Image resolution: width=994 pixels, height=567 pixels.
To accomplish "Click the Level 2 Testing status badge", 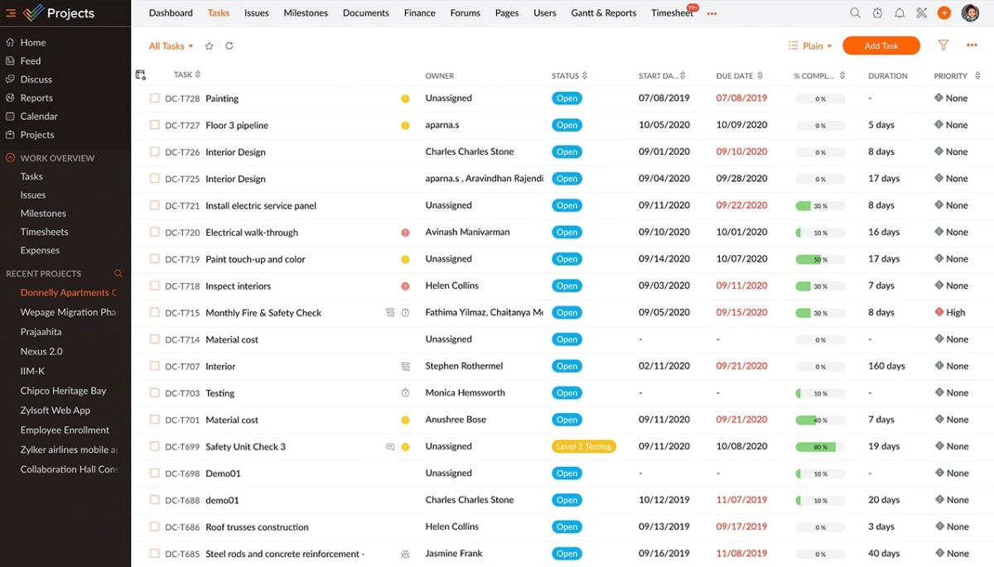I will pos(584,446).
